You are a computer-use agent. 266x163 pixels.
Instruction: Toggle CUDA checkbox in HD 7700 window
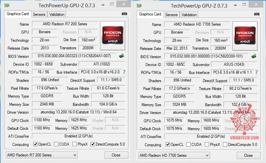(x=188, y=145)
